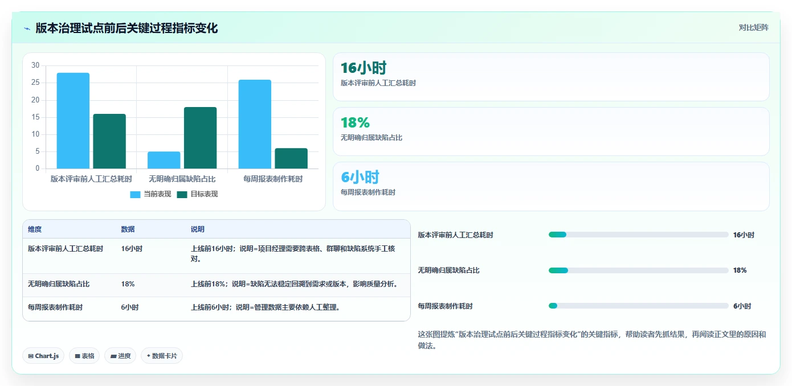This screenshot has height=386, width=792.
Task: Click the 16小时 cell in the table
Action: [x=132, y=249]
